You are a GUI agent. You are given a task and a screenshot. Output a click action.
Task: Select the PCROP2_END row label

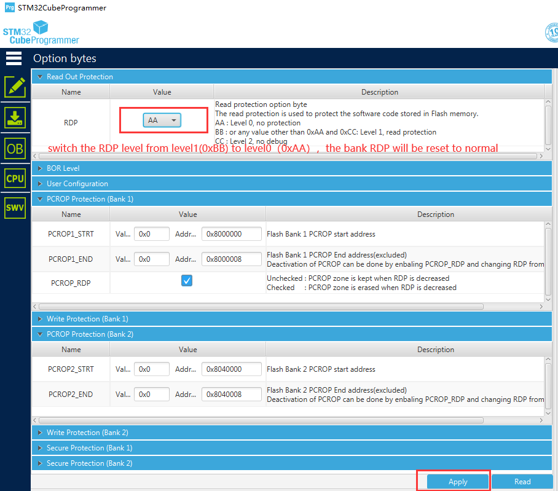[71, 395]
